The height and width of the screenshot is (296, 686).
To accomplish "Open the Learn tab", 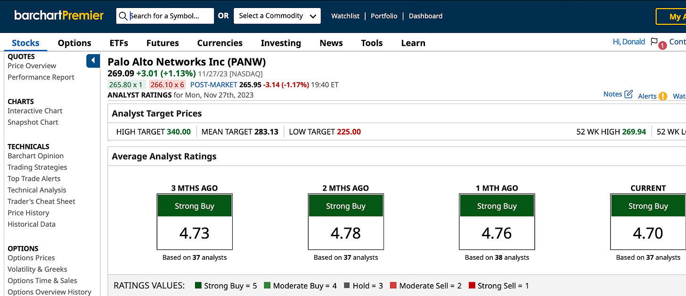I will [413, 43].
